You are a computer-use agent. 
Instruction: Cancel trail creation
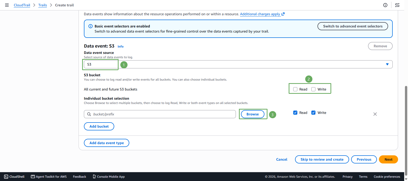[x=282, y=159]
